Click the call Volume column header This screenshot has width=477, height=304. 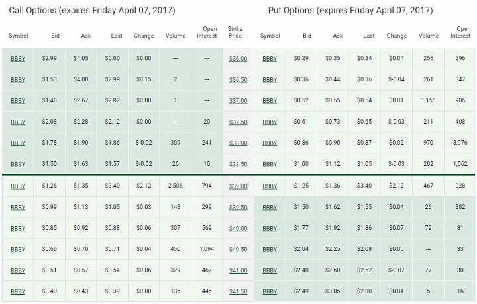pos(175,36)
